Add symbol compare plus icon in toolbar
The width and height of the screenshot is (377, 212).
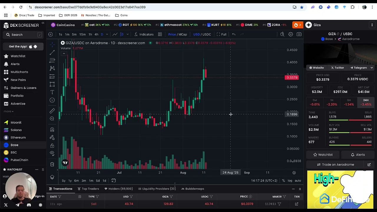pos(50,34)
